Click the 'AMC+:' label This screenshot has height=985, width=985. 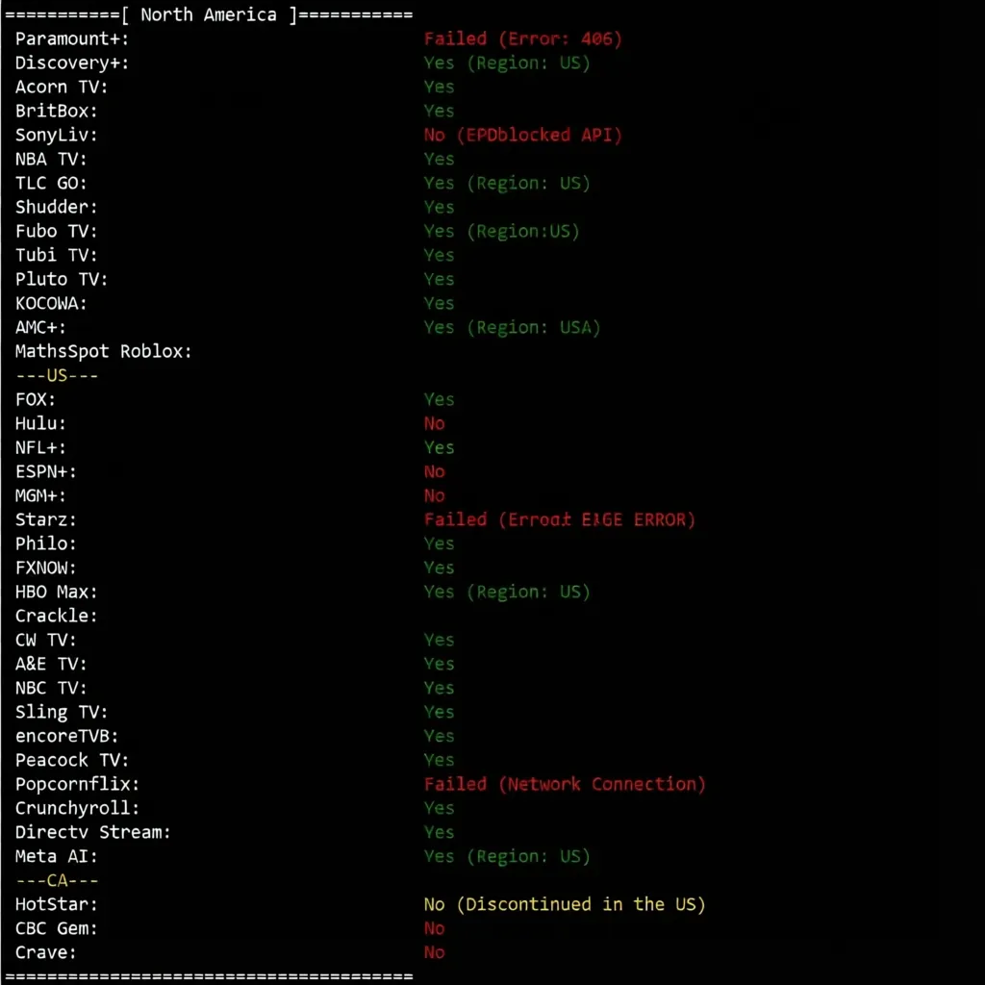40,327
